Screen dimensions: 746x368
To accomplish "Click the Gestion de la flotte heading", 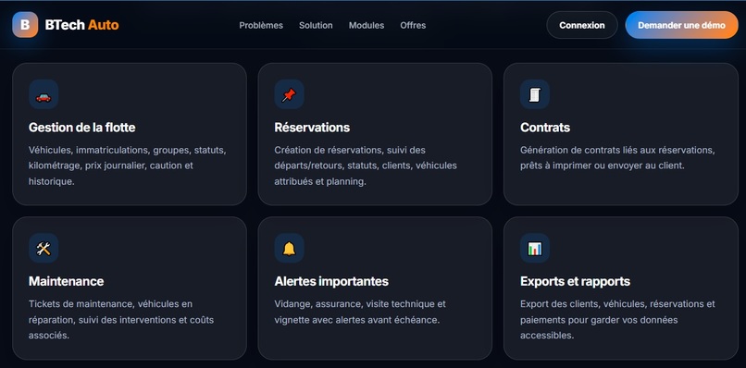I will click(x=81, y=128).
